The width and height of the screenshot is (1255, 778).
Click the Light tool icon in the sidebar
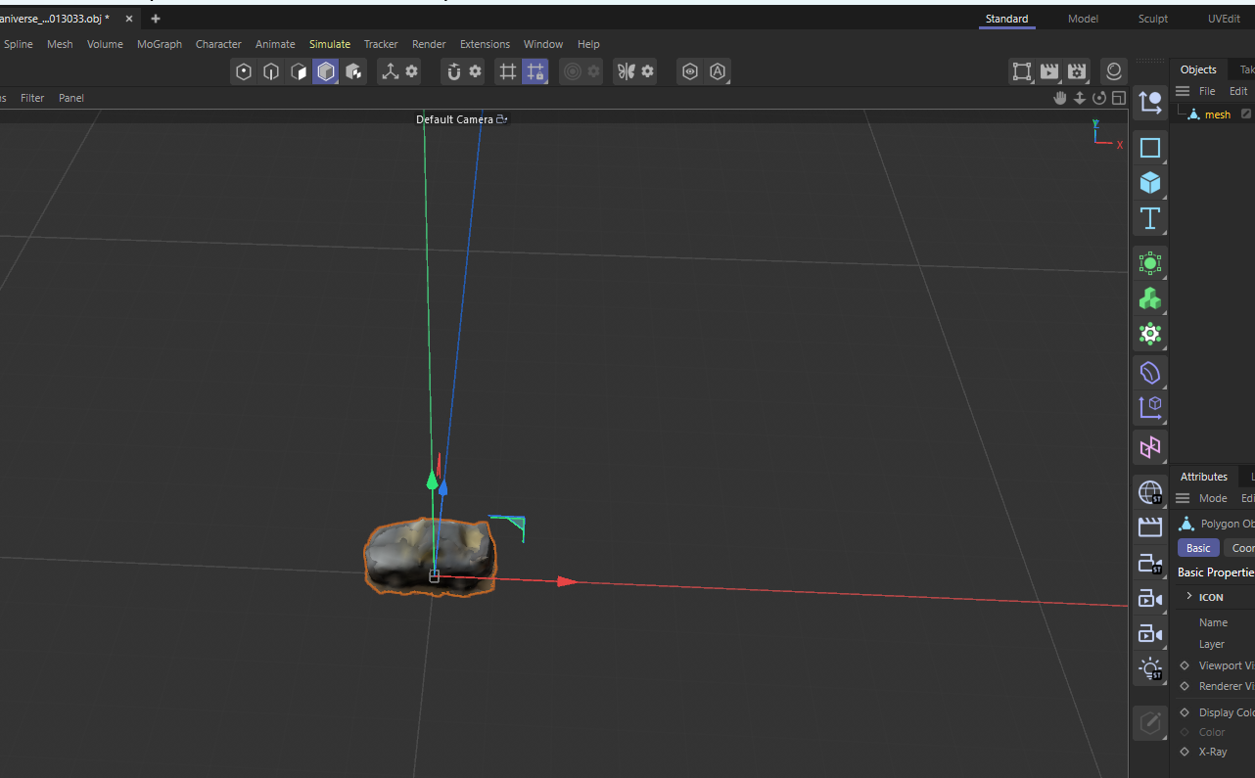pos(1150,668)
